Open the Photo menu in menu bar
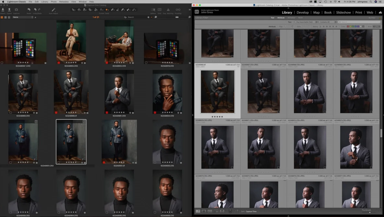 point(54,2)
